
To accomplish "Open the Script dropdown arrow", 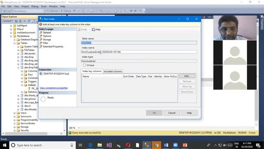I will 90,29.
